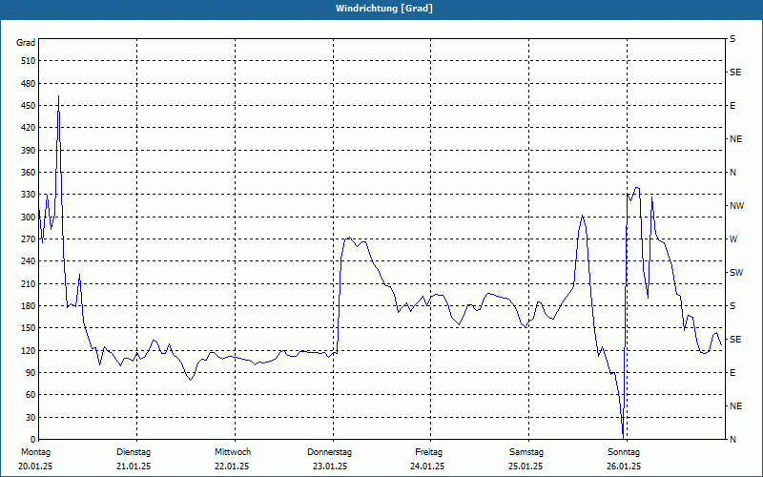Click the Mittwoch day label

[x=233, y=452]
